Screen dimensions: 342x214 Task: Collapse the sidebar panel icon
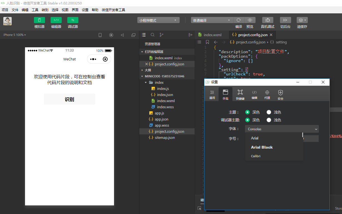tap(190, 35)
